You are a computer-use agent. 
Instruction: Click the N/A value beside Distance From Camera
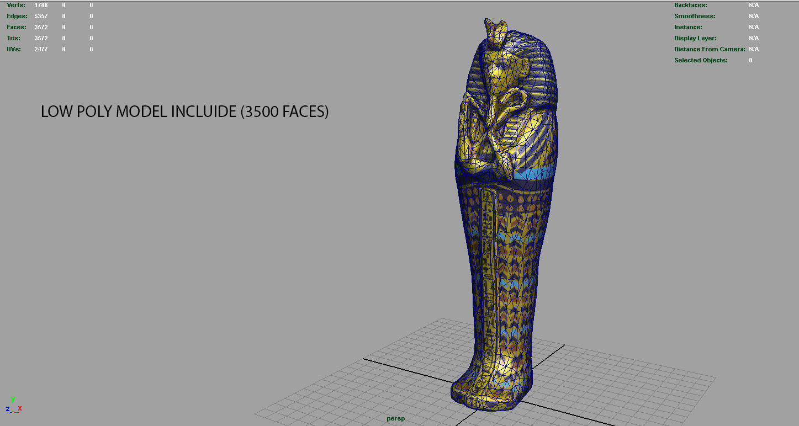coord(754,49)
